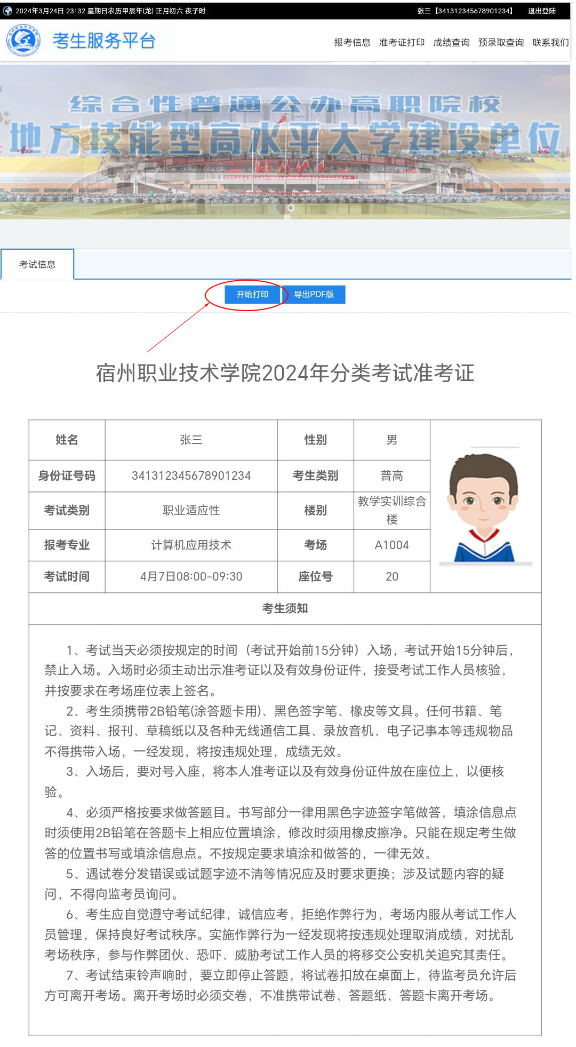This screenshot has width=576, height=1047.
Task: Click the 考生服务平台 title text
Action: click(x=103, y=41)
